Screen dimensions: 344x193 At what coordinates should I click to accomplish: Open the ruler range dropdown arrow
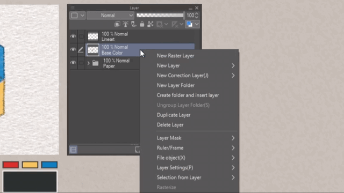click(181, 24)
